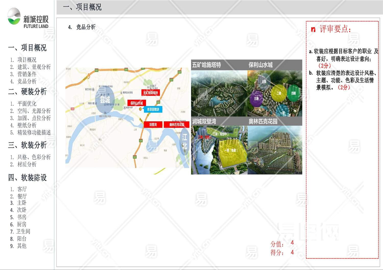The height and width of the screenshot is (270, 383).
Task: Click the red 奥林匹克花园 label on map
Action: click(x=177, y=125)
